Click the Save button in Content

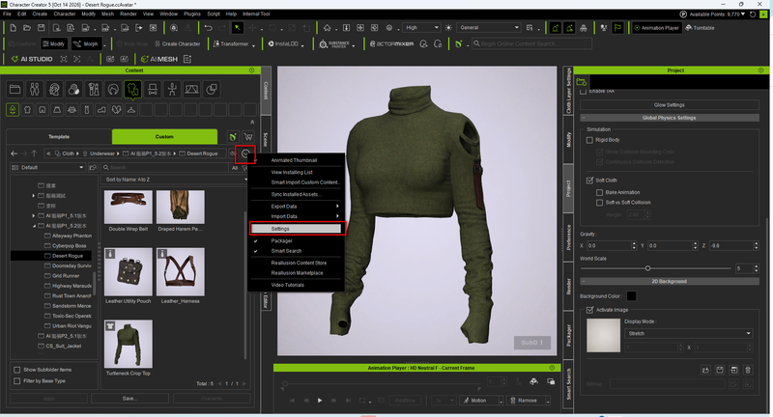click(129, 399)
